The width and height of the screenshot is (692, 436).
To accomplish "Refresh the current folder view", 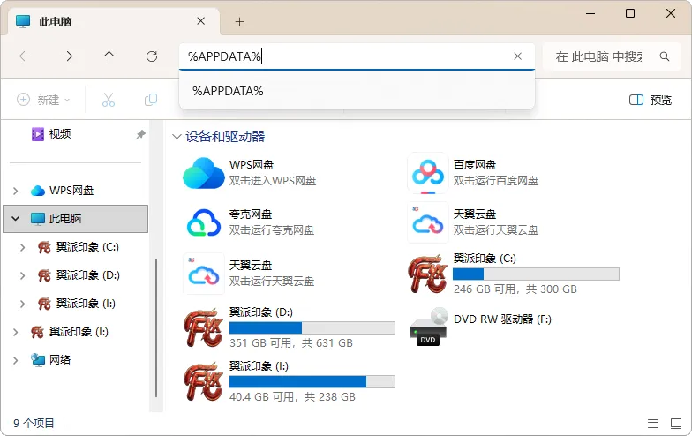I will click(x=152, y=56).
